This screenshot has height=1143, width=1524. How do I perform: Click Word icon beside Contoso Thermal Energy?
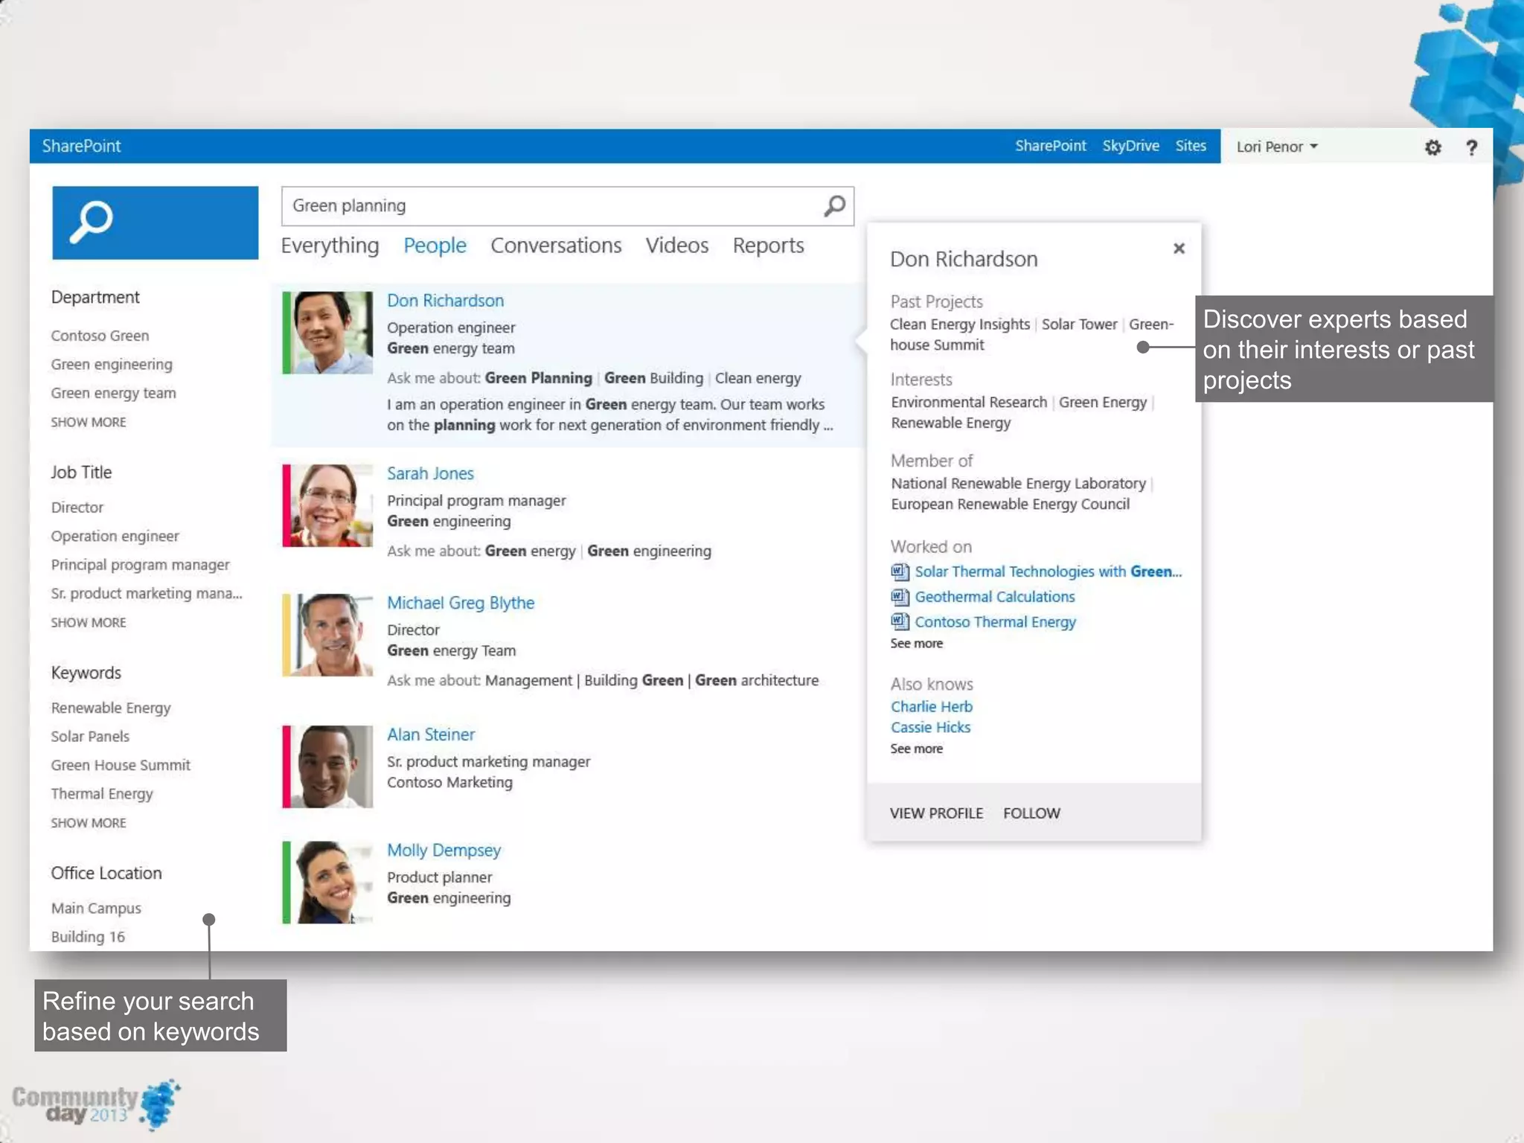[900, 622]
